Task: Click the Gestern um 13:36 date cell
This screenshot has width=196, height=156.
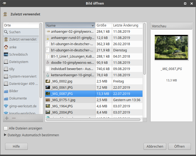Action: coord(127,100)
